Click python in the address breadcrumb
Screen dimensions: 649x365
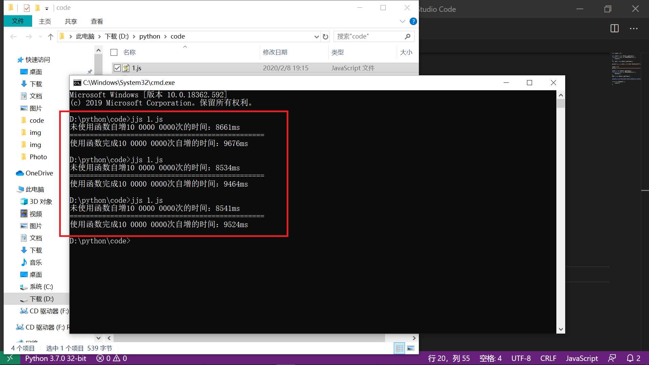pyautogui.click(x=150, y=36)
